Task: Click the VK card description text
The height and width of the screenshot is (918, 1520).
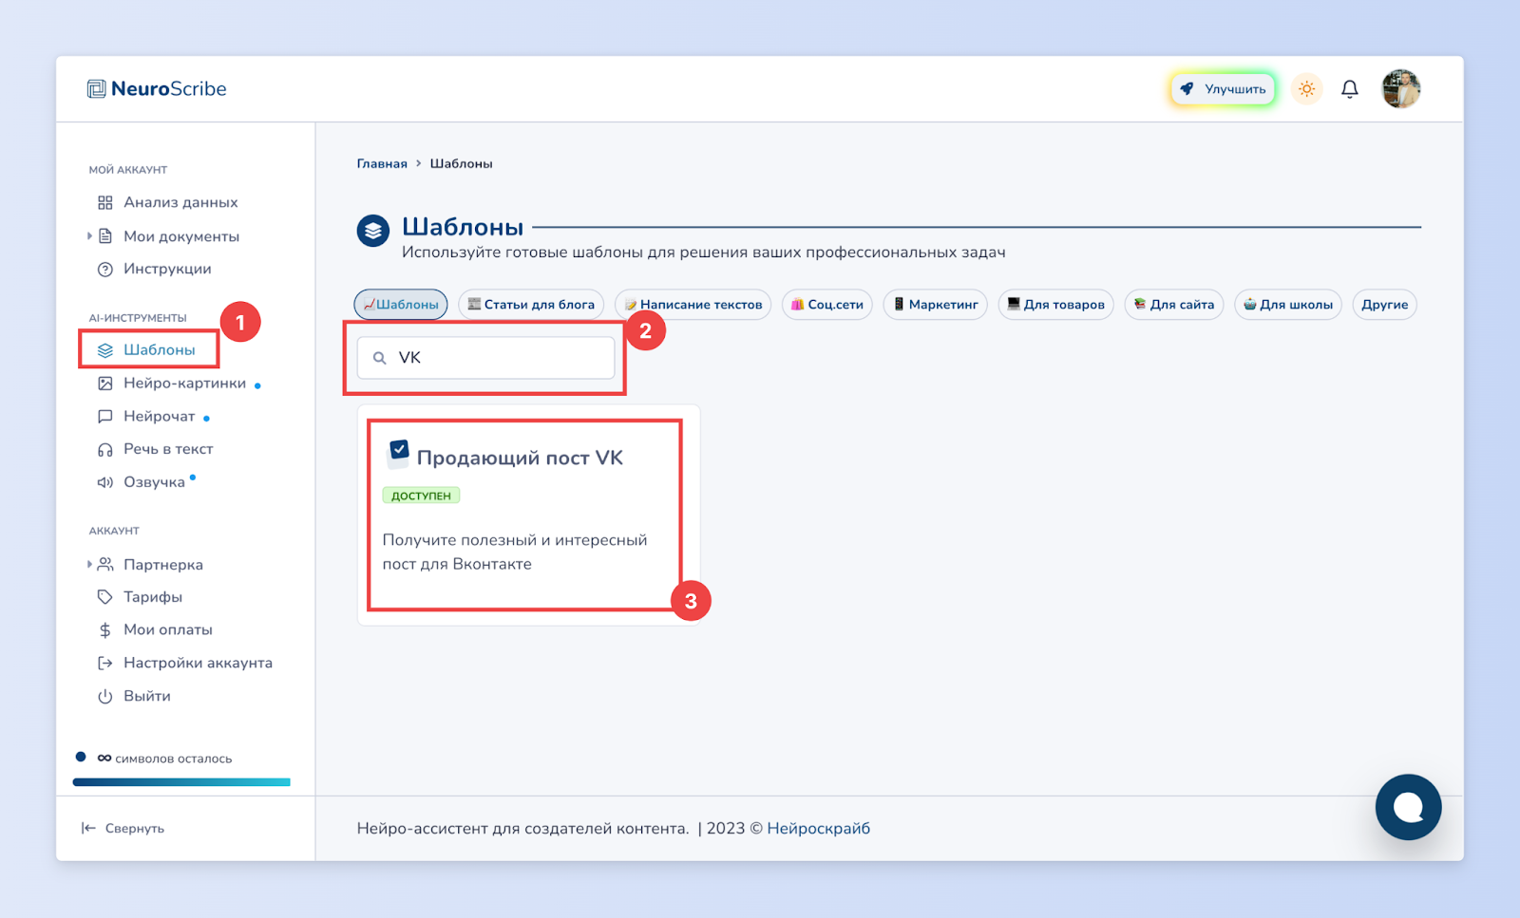Action: pos(515,553)
